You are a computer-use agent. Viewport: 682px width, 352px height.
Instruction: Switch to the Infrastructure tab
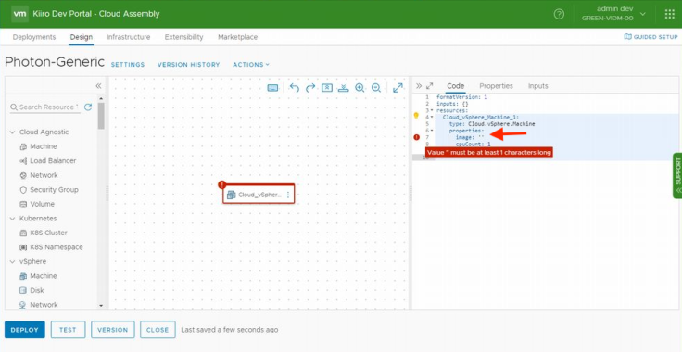click(128, 37)
